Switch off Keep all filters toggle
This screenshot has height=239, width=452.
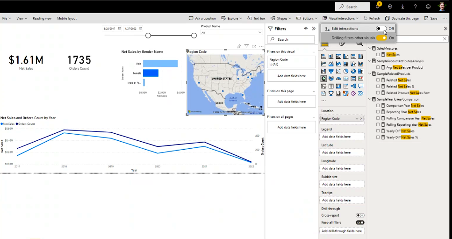[360, 223]
